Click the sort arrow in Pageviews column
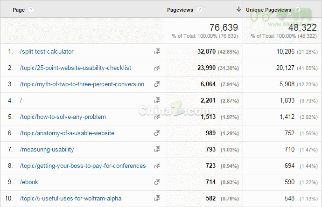 pos(238,9)
